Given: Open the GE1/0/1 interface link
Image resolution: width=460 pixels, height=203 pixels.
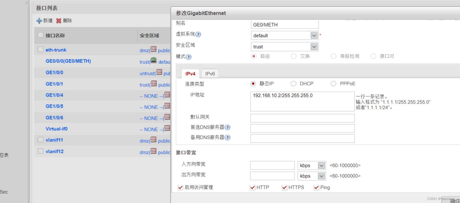Looking at the screenshot, I should tap(54, 84).
